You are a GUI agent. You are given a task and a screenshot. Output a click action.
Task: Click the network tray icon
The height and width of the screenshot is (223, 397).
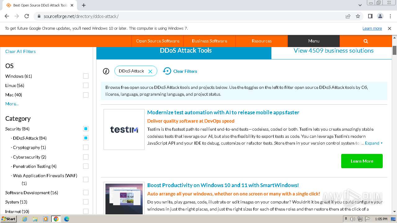[x=360, y=219]
